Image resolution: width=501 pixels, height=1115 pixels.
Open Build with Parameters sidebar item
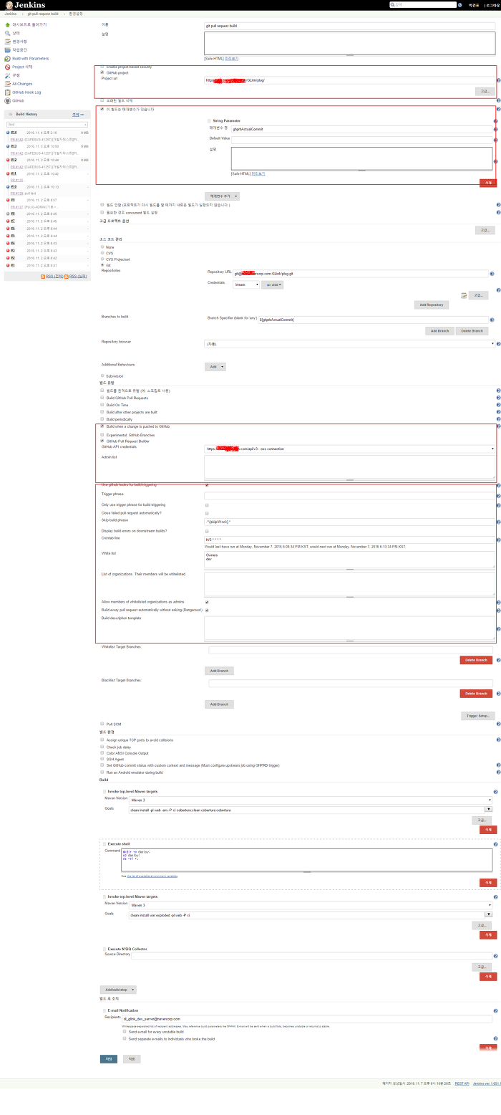tap(31, 59)
